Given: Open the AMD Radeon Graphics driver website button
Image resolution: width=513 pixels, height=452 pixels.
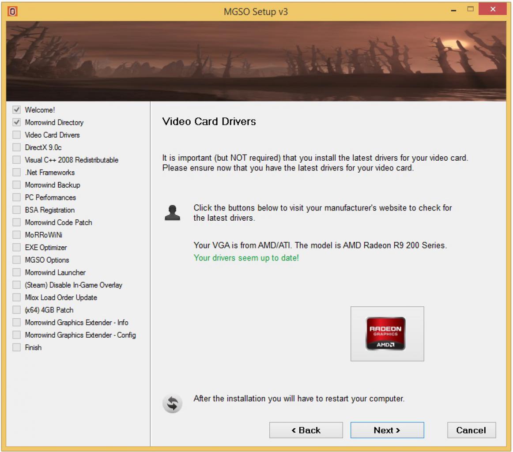Looking at the screenshot, I should pyautogui.click(x=387, y=334).
